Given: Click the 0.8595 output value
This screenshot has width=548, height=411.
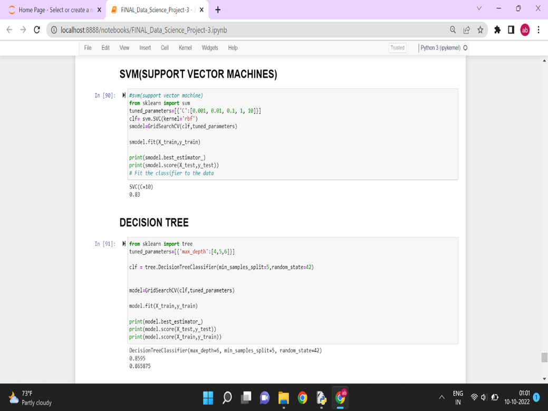Looking at the screenshot, I should pos(137,359).
